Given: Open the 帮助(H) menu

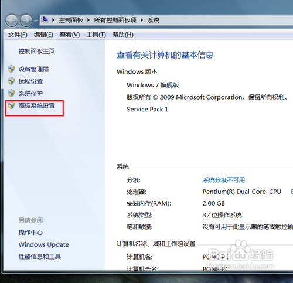Looking at the screenshot, I should [x=123, y=35].
